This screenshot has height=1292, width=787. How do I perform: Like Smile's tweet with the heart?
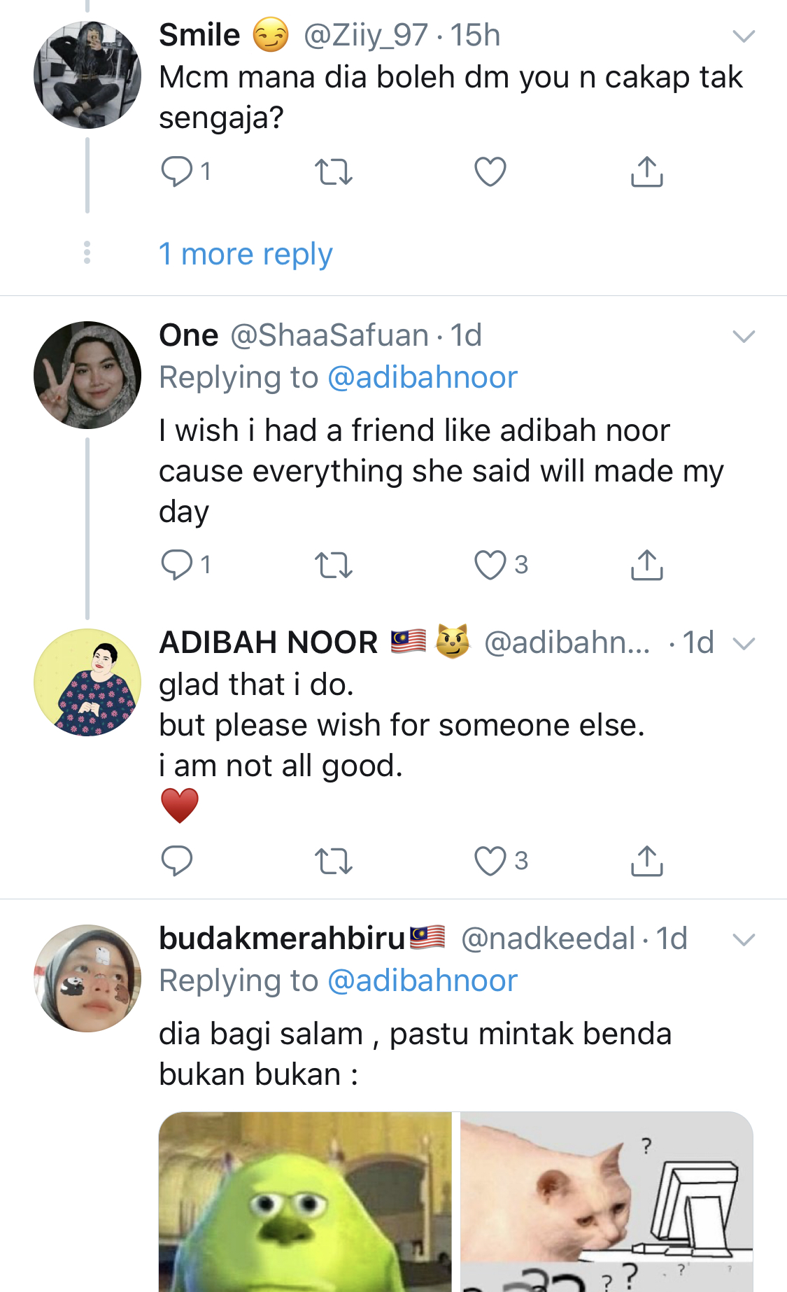[x=490, y=171]
